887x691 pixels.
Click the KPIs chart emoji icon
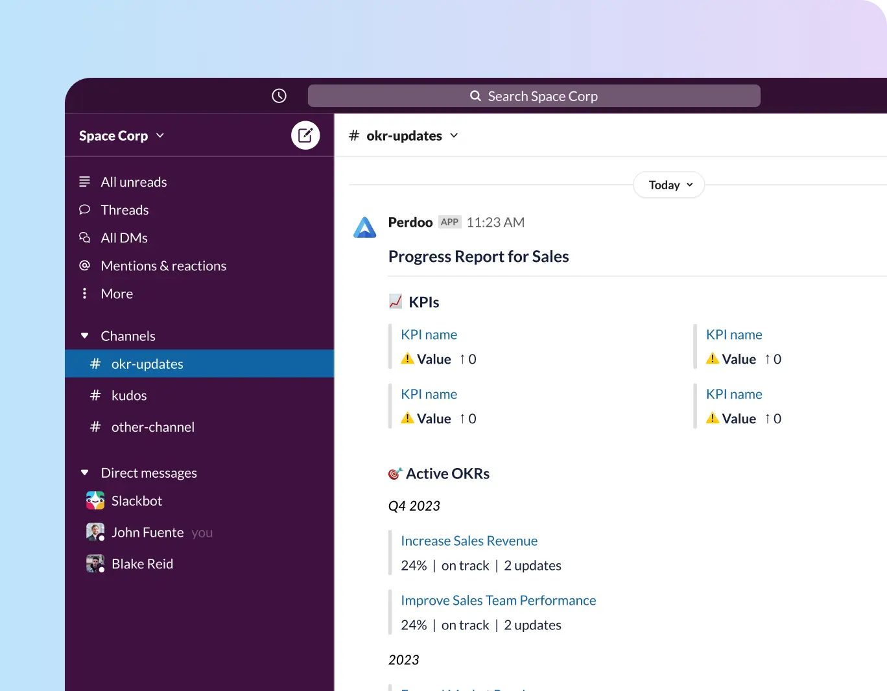pyautogui.click(x=396, y=301)
